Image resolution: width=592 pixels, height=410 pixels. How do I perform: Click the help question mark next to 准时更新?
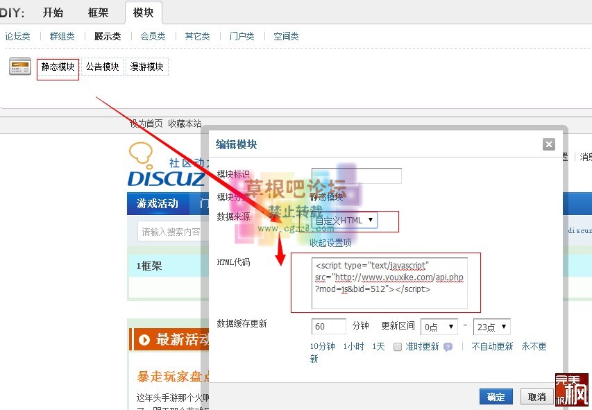[x=448, y=347]
